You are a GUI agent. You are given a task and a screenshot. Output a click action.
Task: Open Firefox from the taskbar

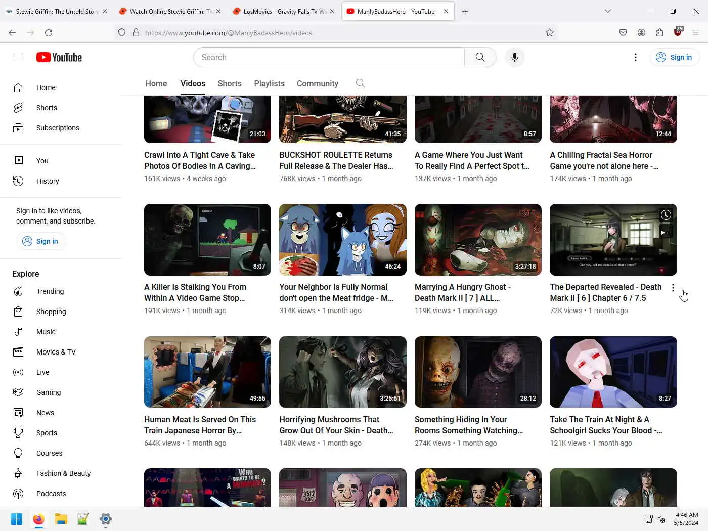pos(38,519)
